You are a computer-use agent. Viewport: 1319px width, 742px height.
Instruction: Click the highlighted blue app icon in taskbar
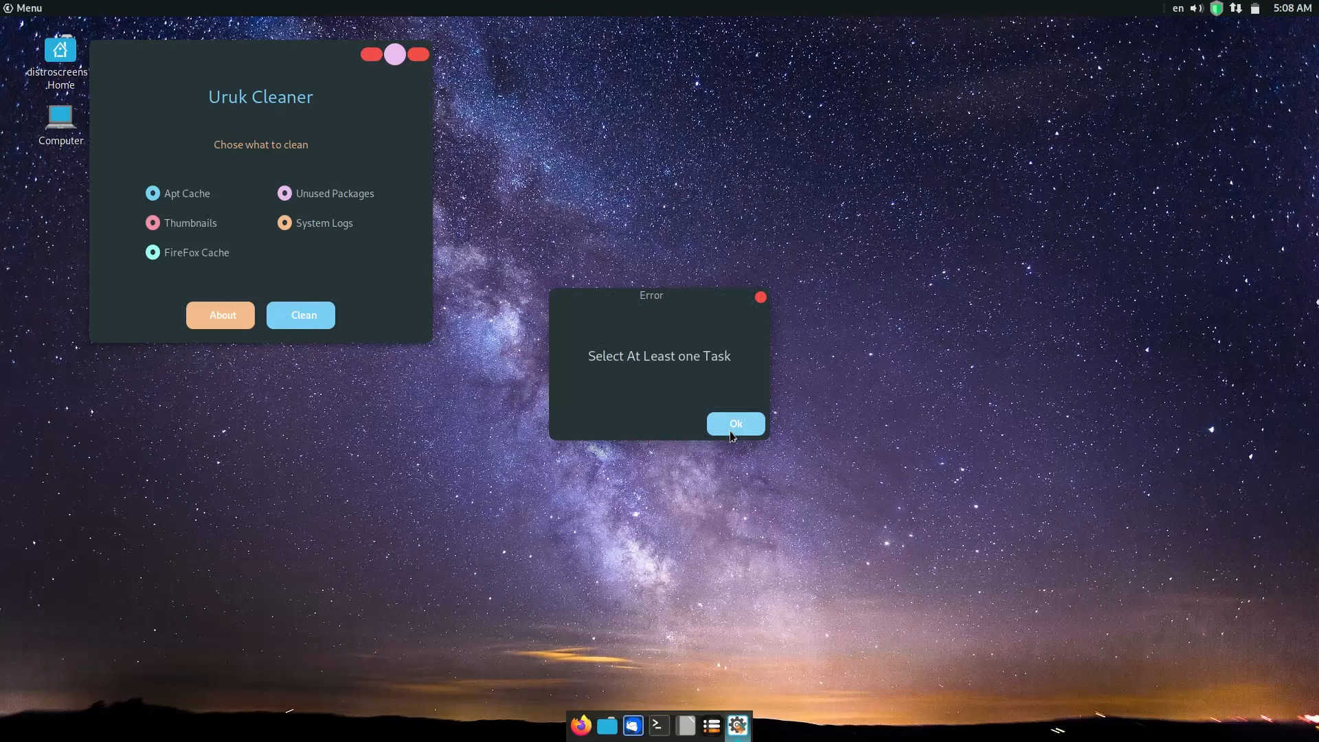(x=633, y=726)
